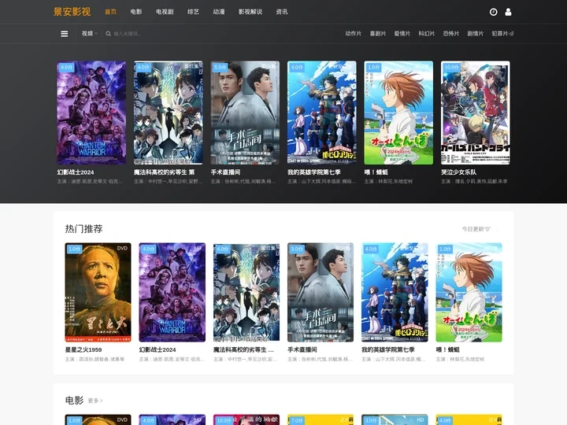Open the top banner 我的英雄学院第七季 poster

tap(322, 113)
